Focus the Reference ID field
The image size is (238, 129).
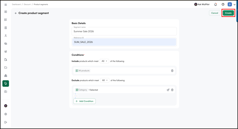pos(124,42)
